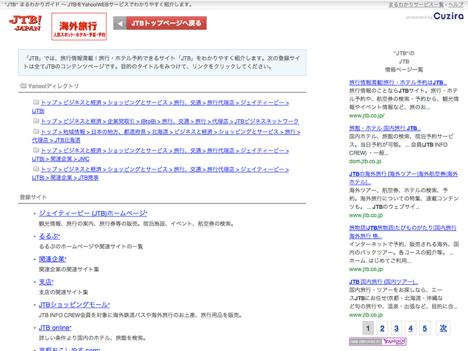
Task: Click the Yahoo Web Services badge
Action: click(378, 342)
